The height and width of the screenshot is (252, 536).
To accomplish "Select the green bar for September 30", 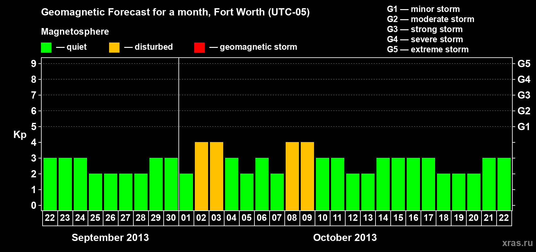I will pos(171,184).
